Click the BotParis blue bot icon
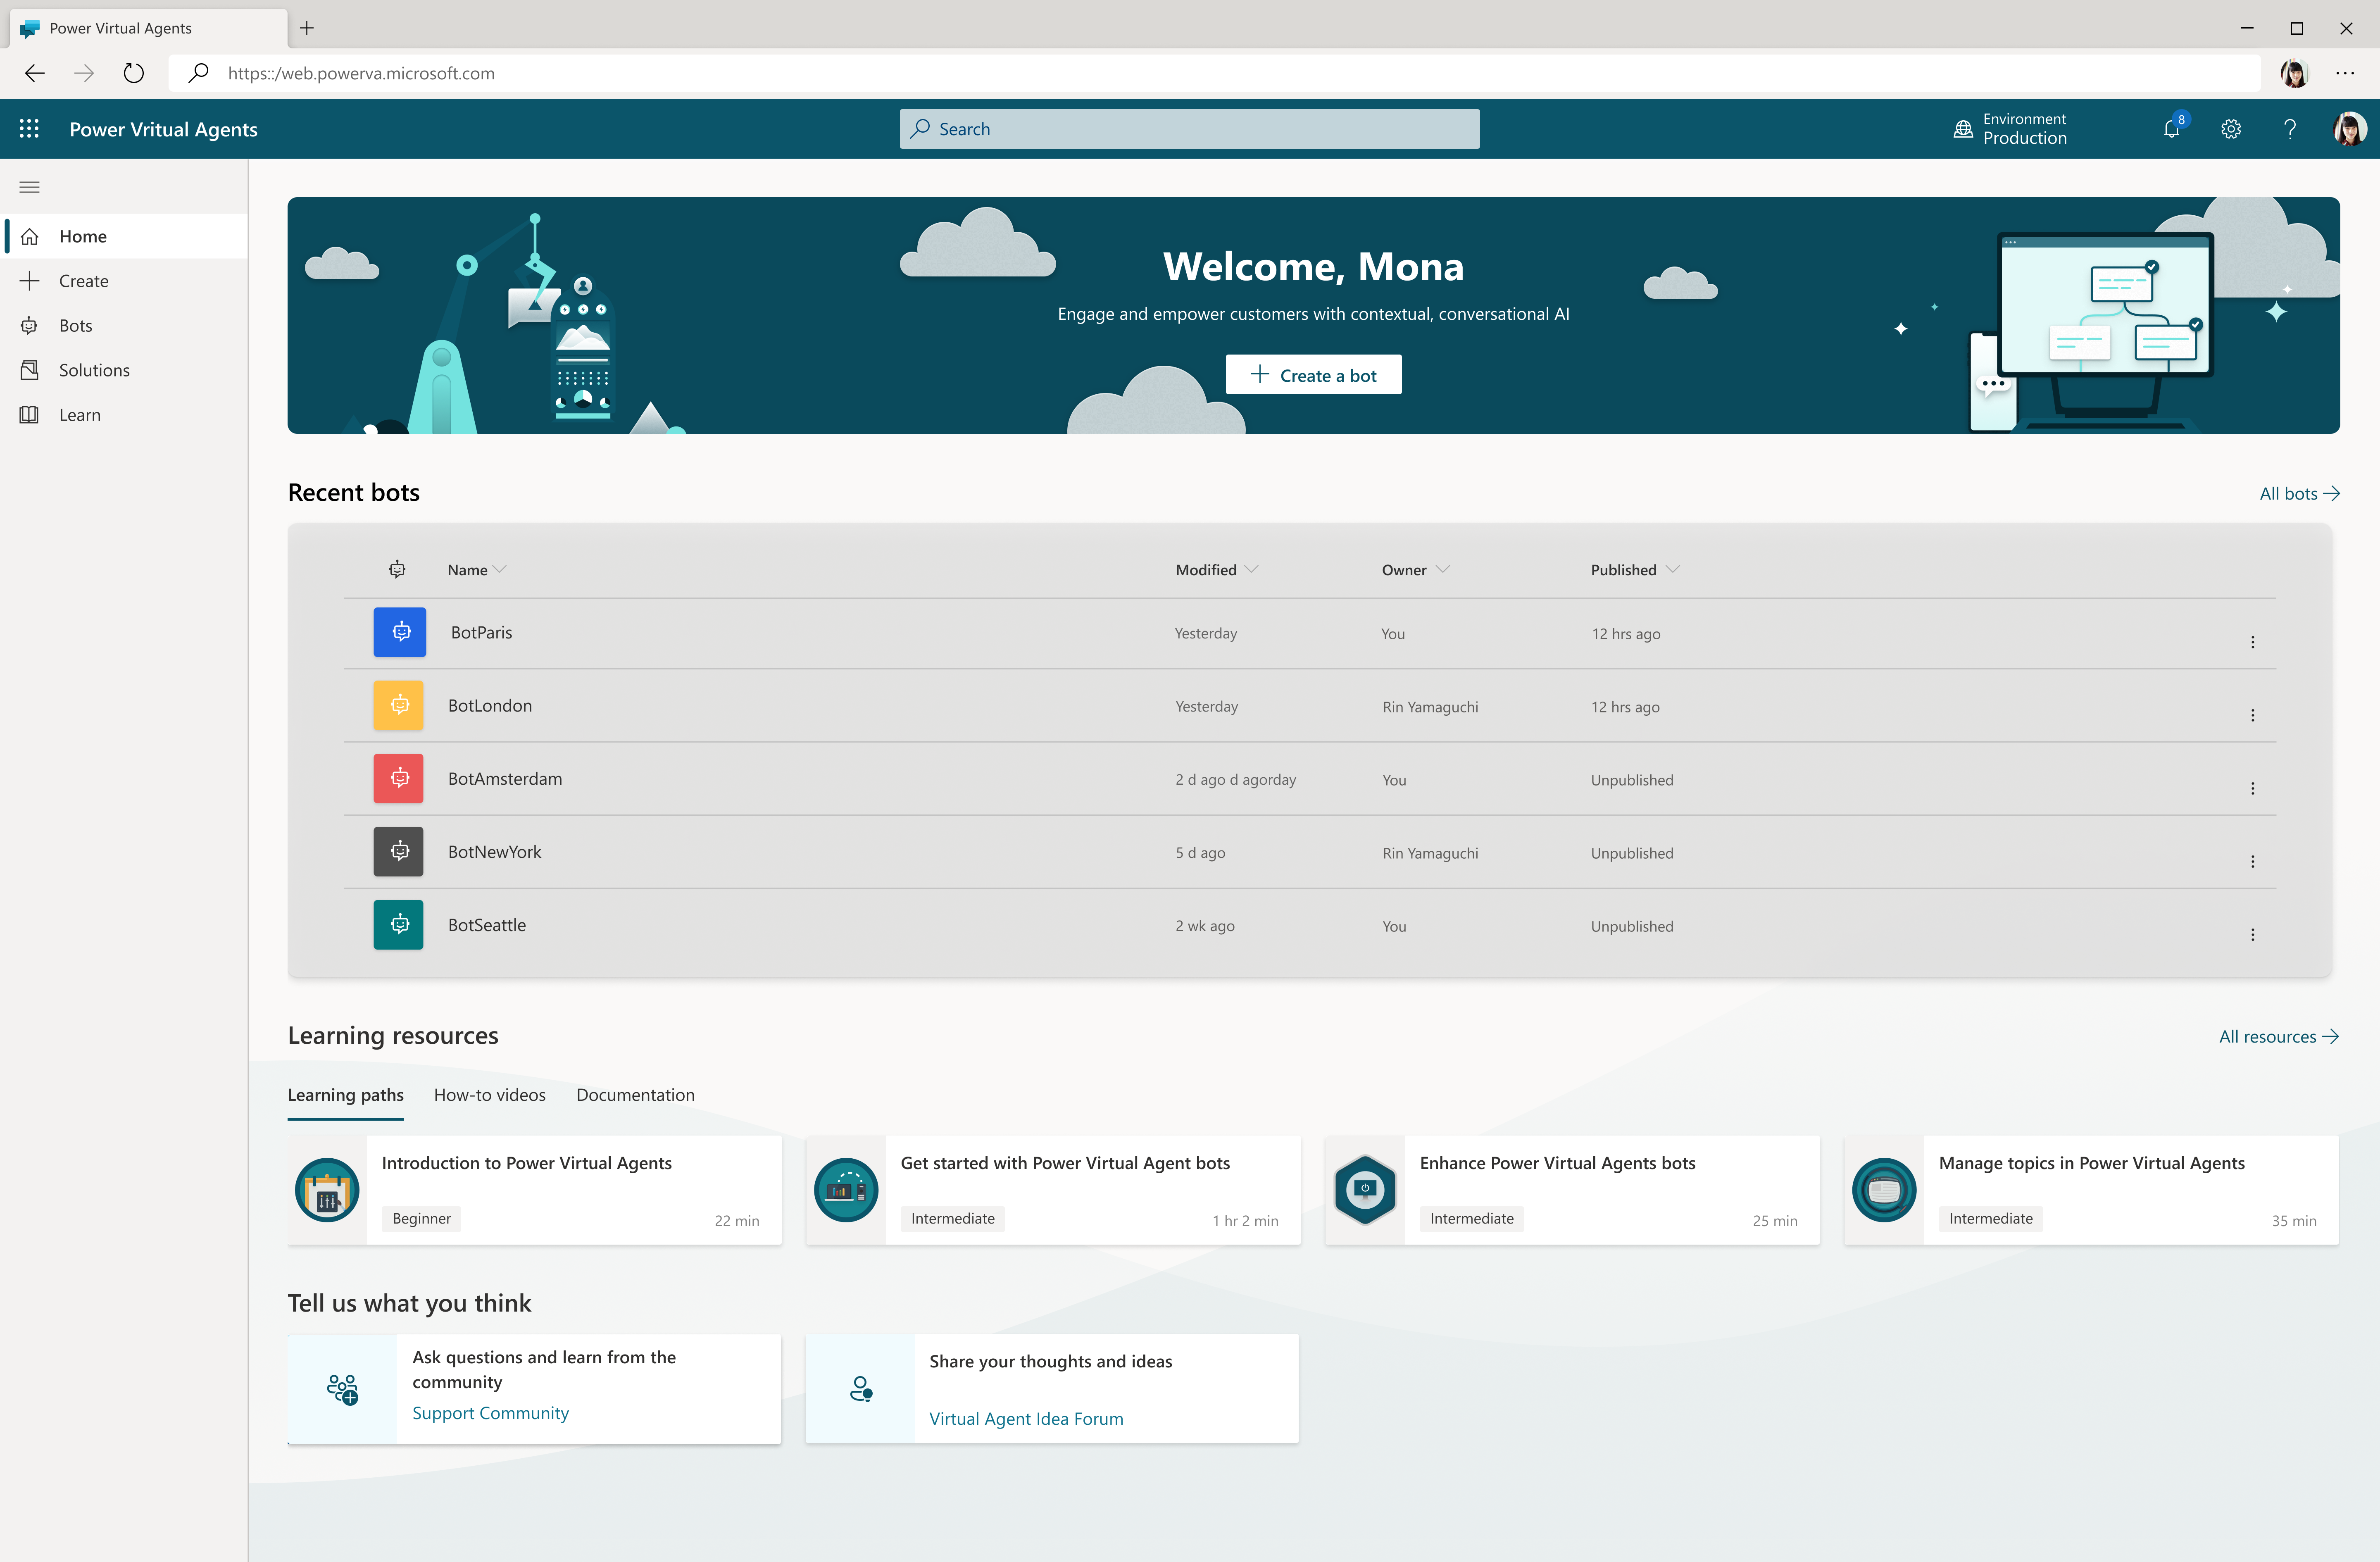Image resolution: width=2380 pixels, height=1562 pixels. click(x=400, y=632)
